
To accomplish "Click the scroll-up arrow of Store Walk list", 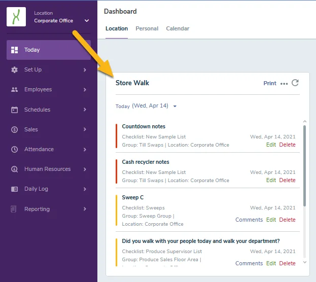I will [x=305, y=121].
